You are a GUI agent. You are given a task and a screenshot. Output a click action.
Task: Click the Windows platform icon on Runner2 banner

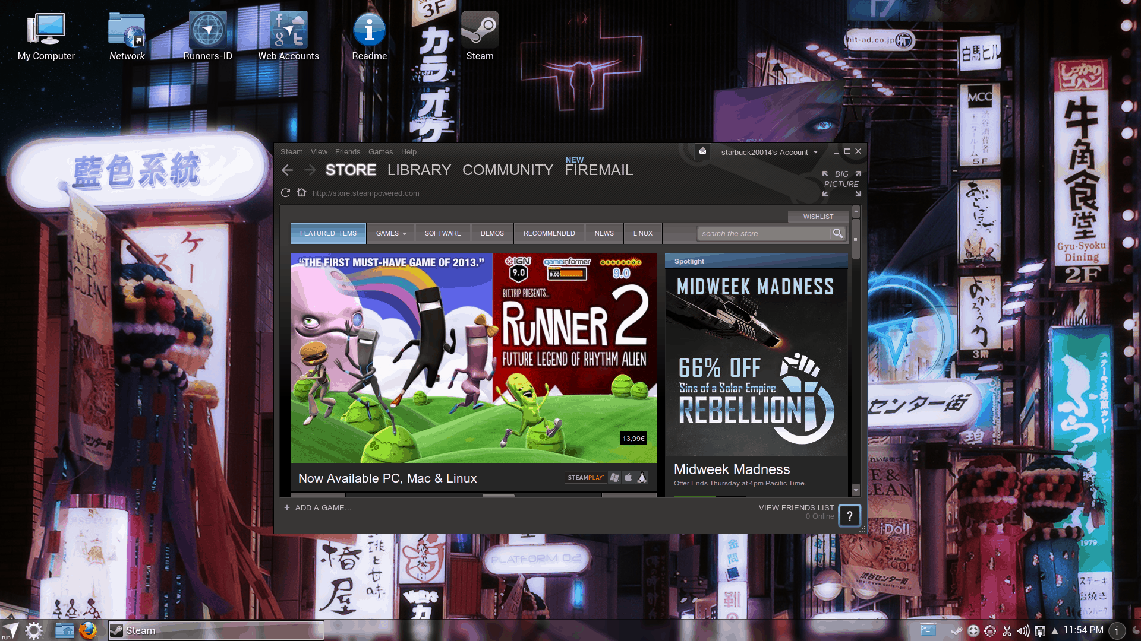click(614, 477)
